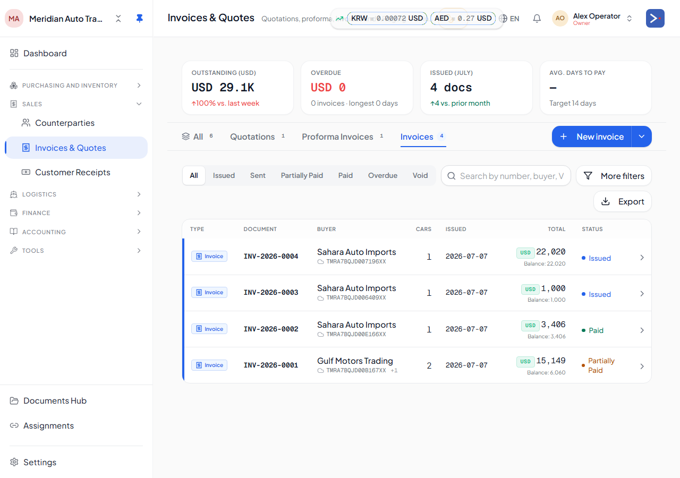Filter by Void status

[x=420, y=175]
